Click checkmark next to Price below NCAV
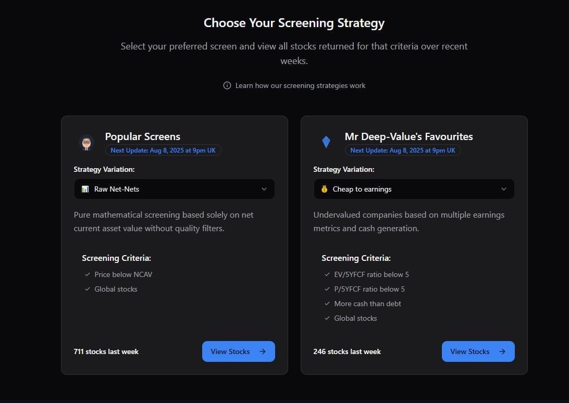Viewport: 569px width, 403px height. click(88, 274)
